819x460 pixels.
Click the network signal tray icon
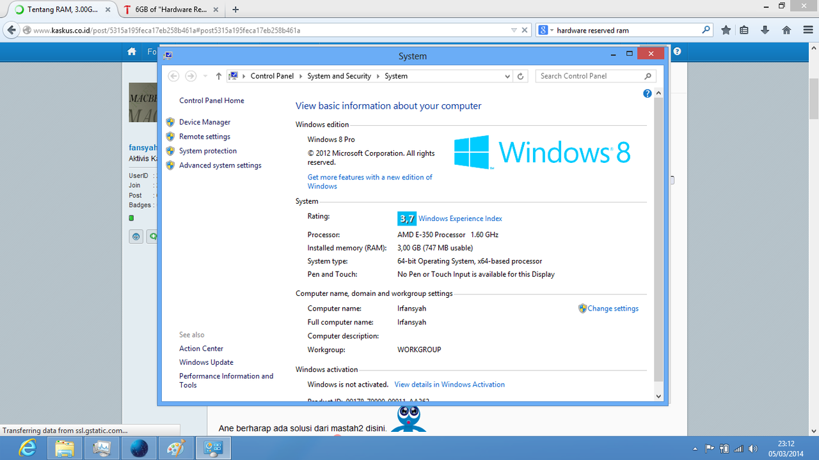[x=739, y=448]
